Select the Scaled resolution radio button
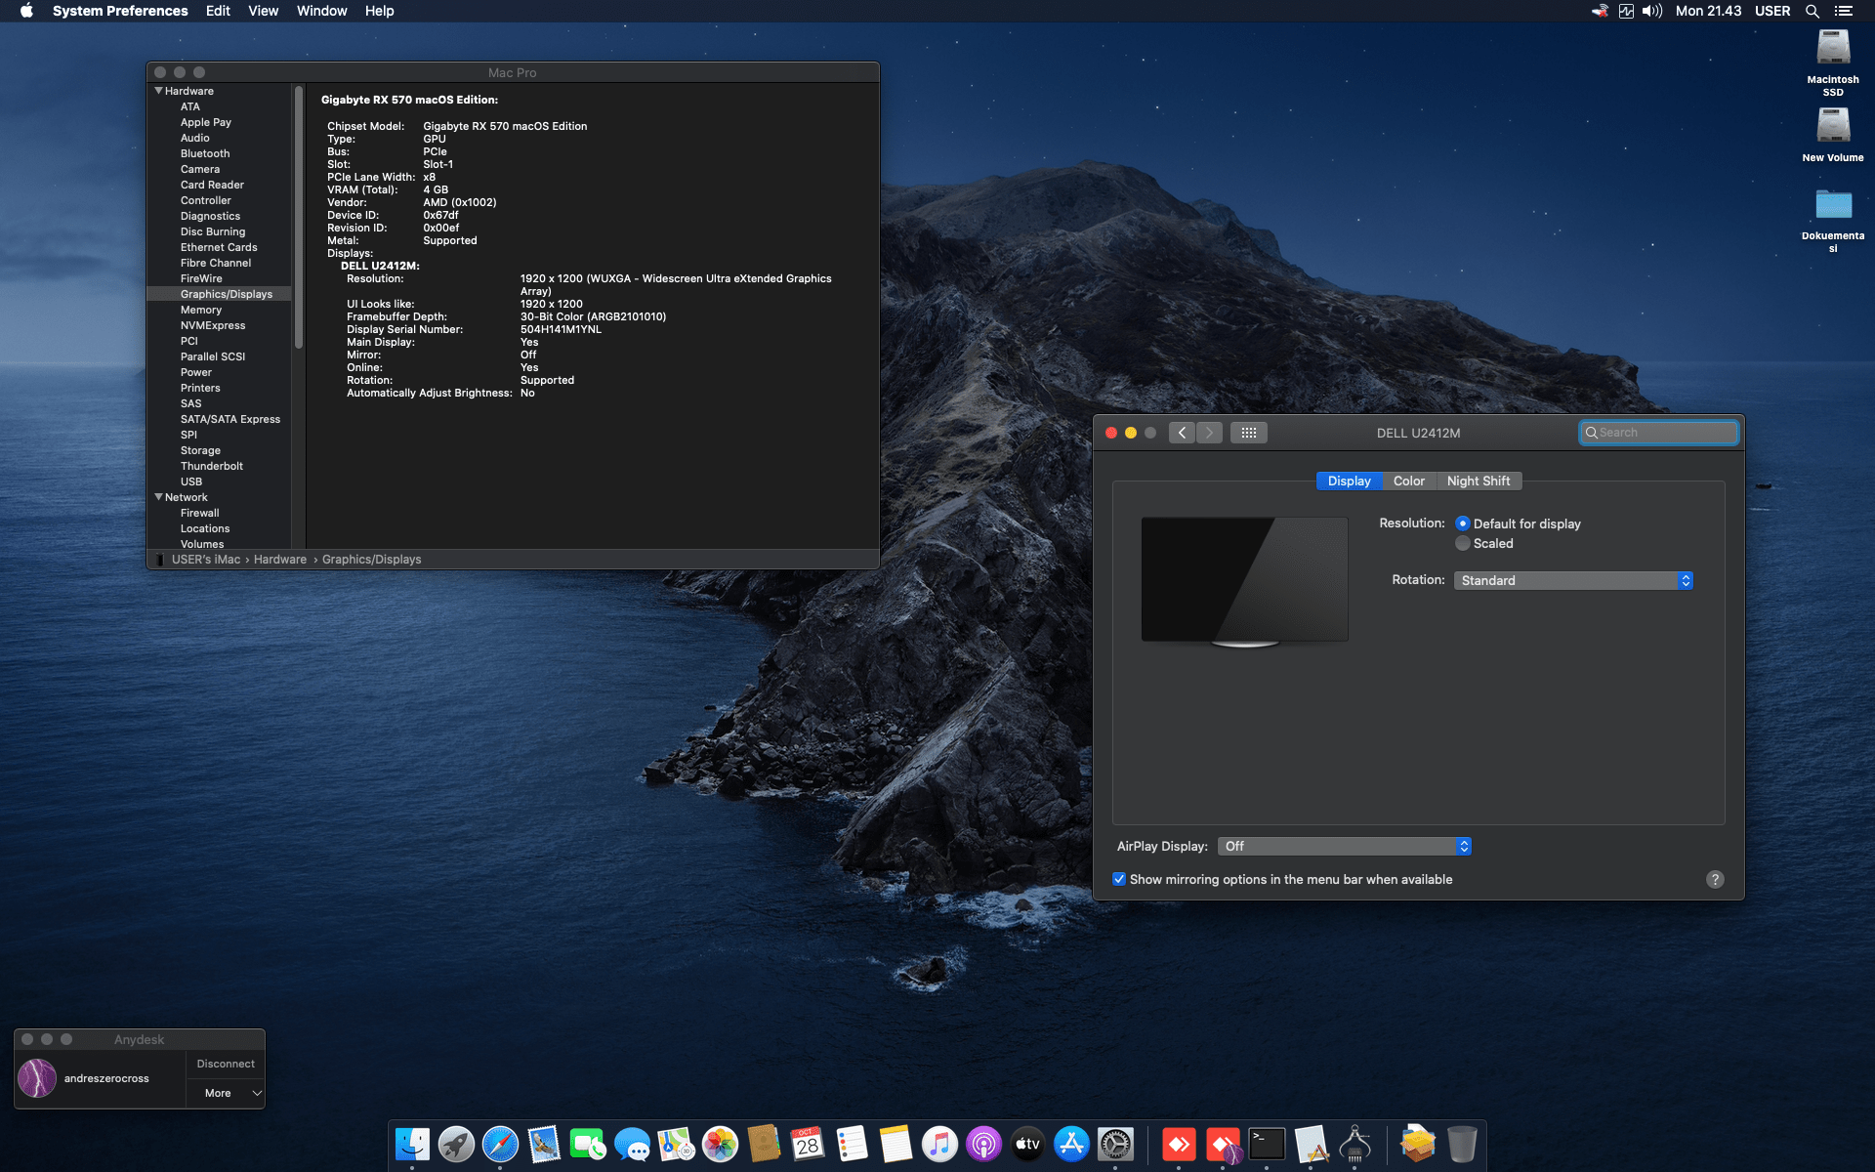Image resolution: width=1875 pixels, height=1172 pixels. 1462,543
